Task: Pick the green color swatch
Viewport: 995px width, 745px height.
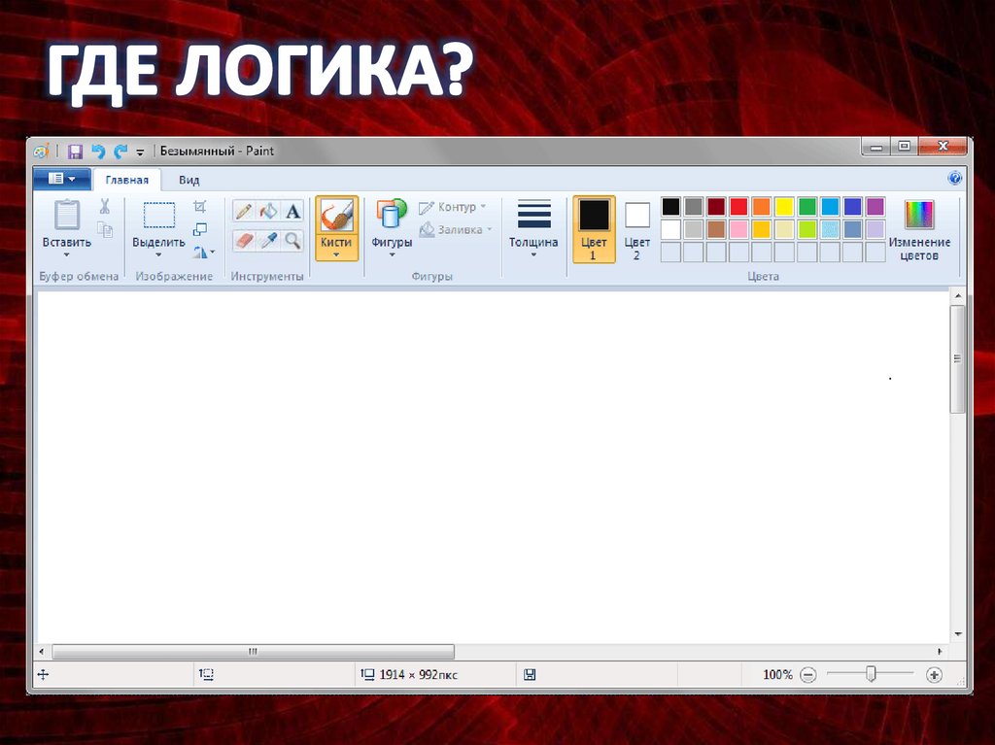Action: 807,206
